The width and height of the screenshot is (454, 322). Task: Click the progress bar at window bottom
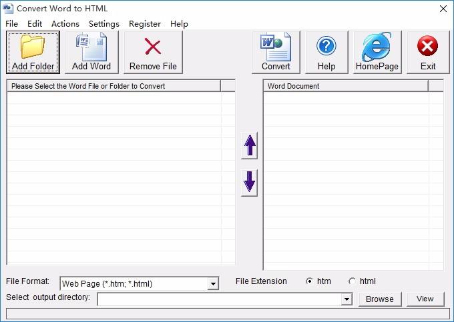click(228, 313)
